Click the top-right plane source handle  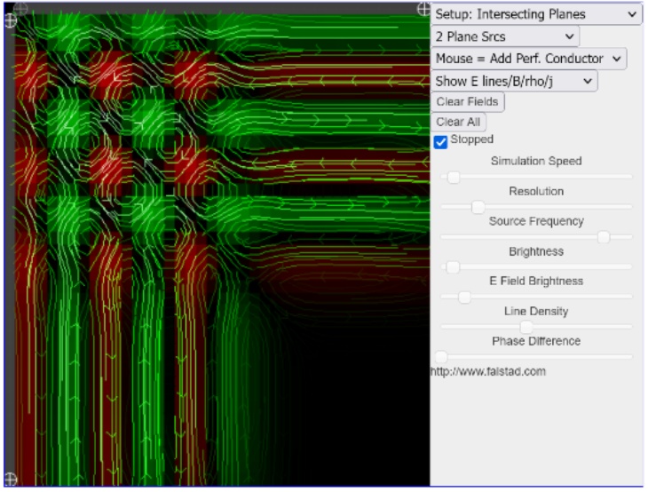coord(424,9)
